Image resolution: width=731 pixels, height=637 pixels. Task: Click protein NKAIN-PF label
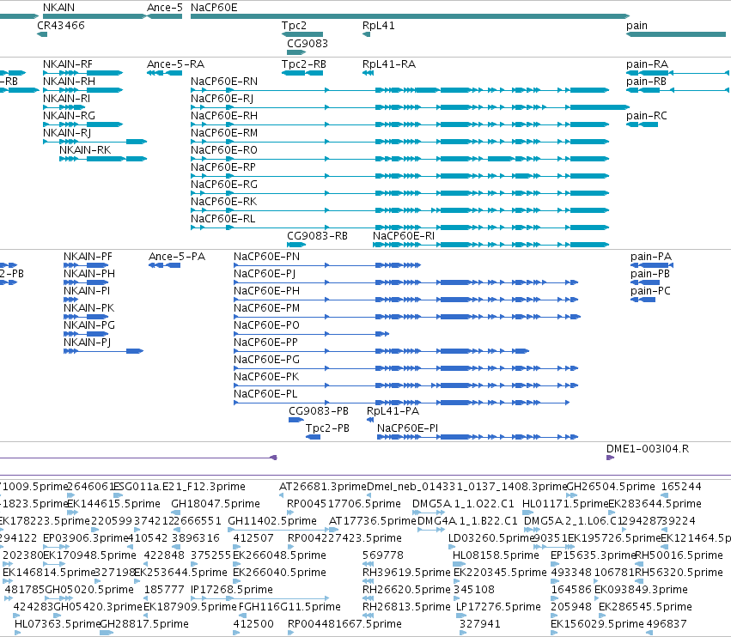88,257
